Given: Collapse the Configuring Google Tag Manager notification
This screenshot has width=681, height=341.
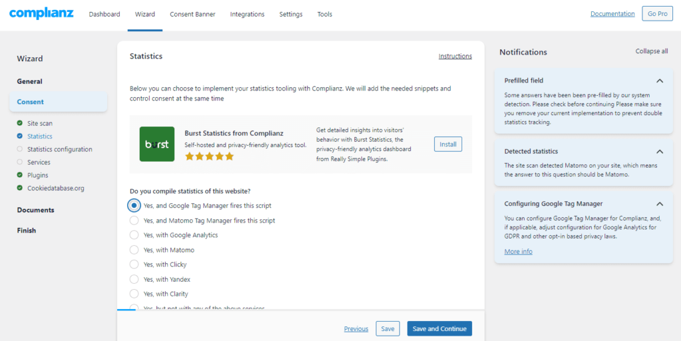Looking at the screenshot, I should [660, 204].
